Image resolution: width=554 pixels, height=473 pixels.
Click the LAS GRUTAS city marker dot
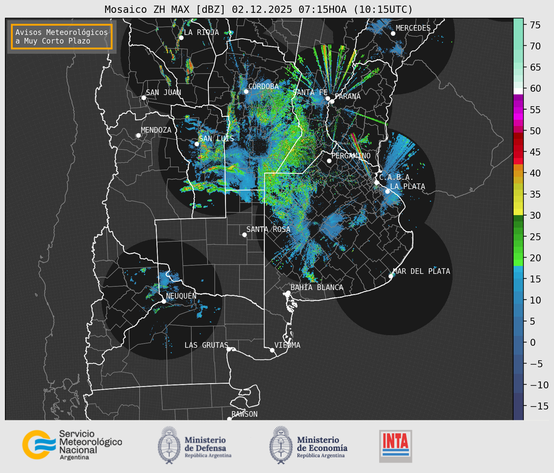[229, 349]
